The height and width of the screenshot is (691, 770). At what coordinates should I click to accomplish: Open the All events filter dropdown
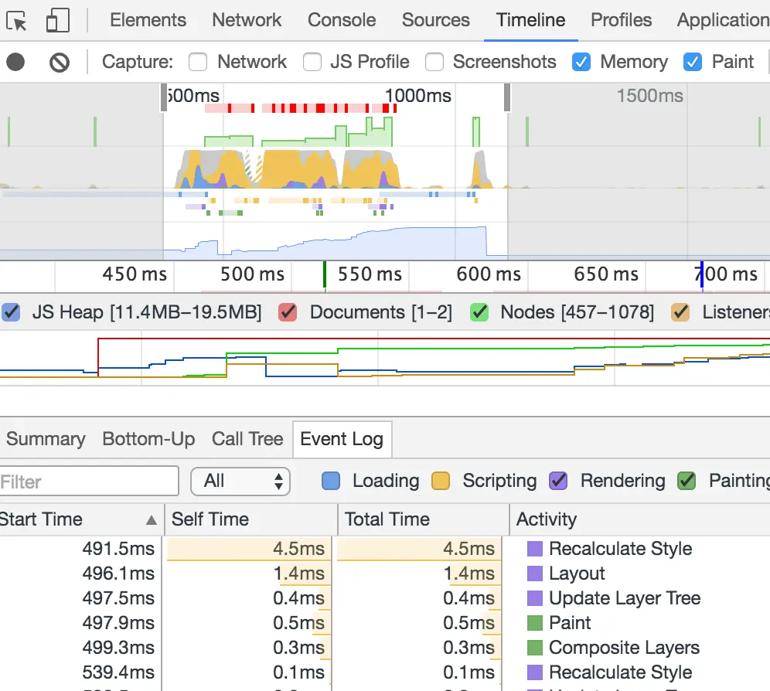(x=240, y=481)
